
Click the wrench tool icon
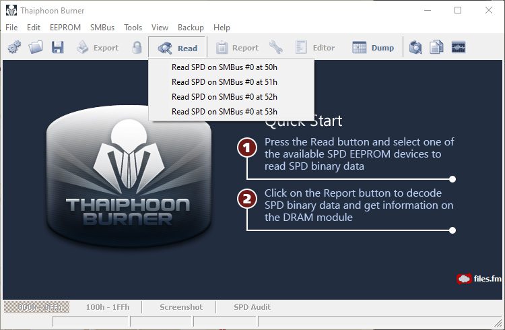pyautogui.click(x=276, y=48)
